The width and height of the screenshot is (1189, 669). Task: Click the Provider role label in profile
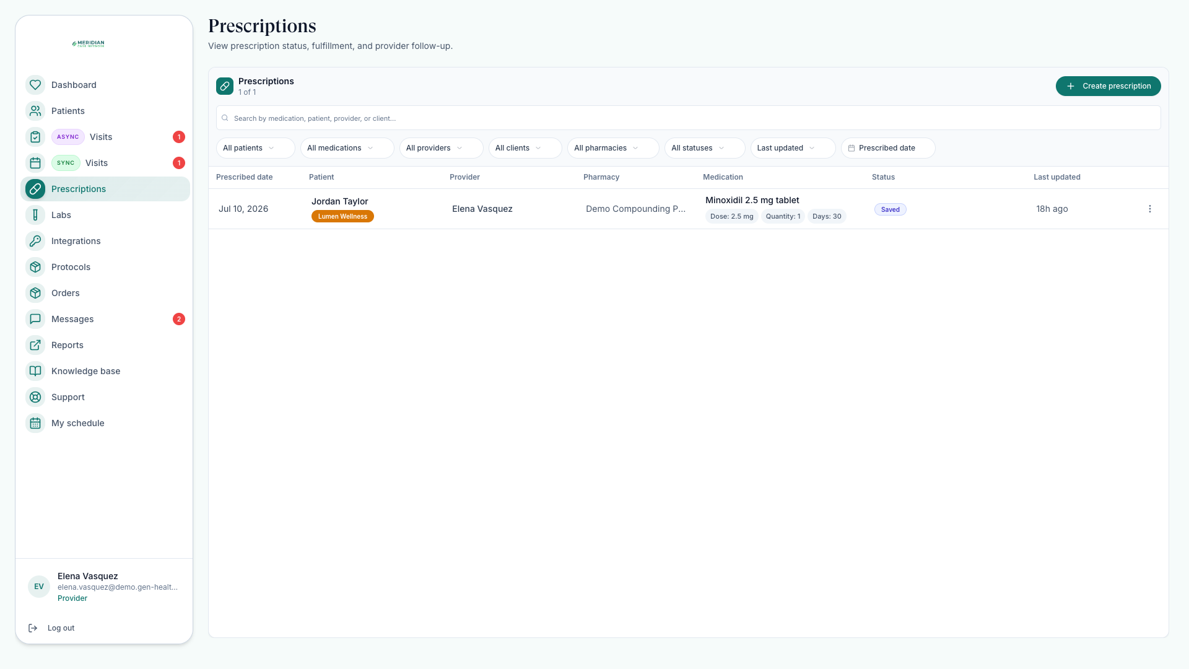[72, 598]
